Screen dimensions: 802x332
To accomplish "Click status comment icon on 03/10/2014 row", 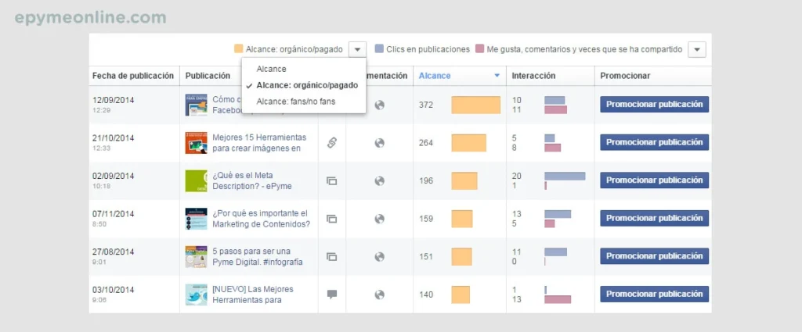I will click(x=331, y=295).
